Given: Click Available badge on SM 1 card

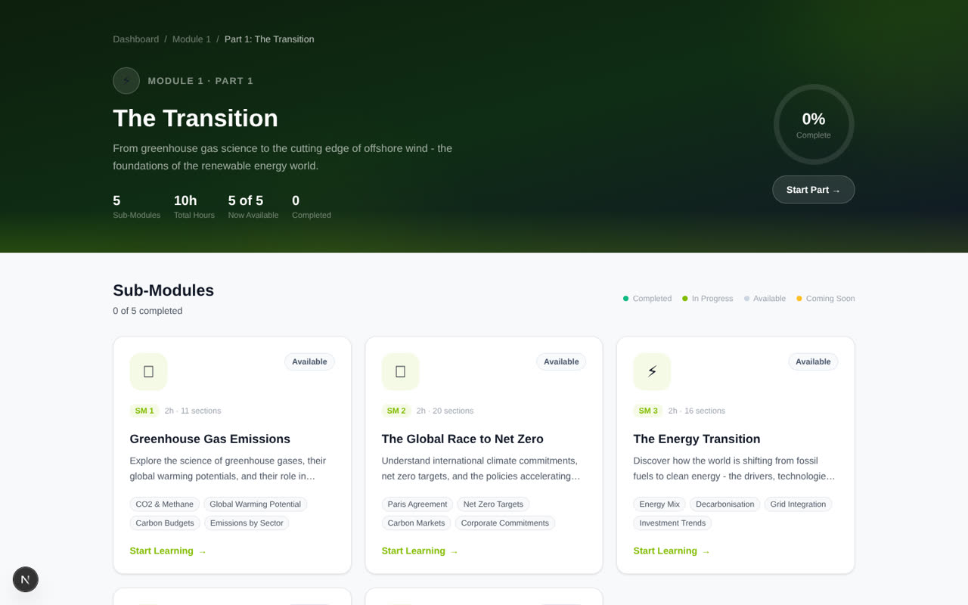Looking at the screenshot, I should (309, 361).
